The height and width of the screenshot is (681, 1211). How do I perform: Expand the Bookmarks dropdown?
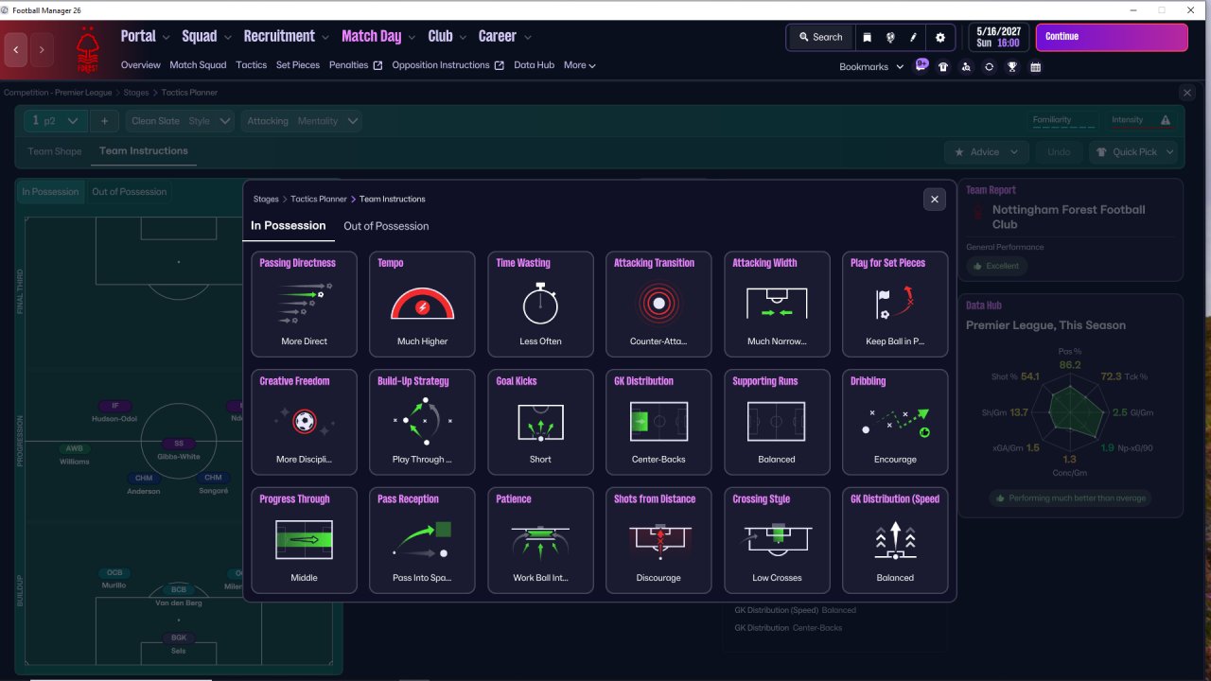(x=870, y=67)
